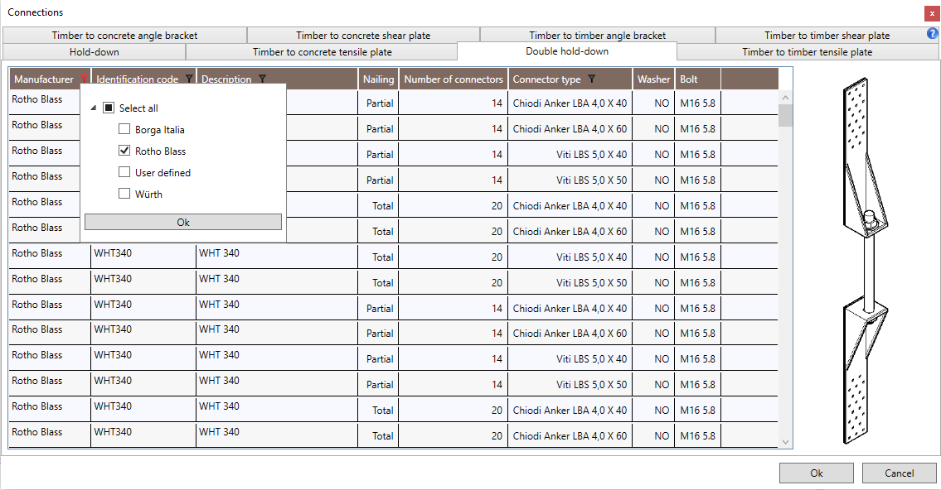Screen dimensions: 941x490
Task: Select first row's Chiodi Anker LBA 4,0 X 40 cell
Action: tap(570, 103)
